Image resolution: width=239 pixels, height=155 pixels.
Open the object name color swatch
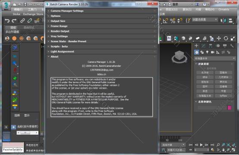230,108
